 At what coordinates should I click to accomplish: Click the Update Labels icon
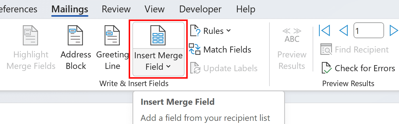point(195,68)
